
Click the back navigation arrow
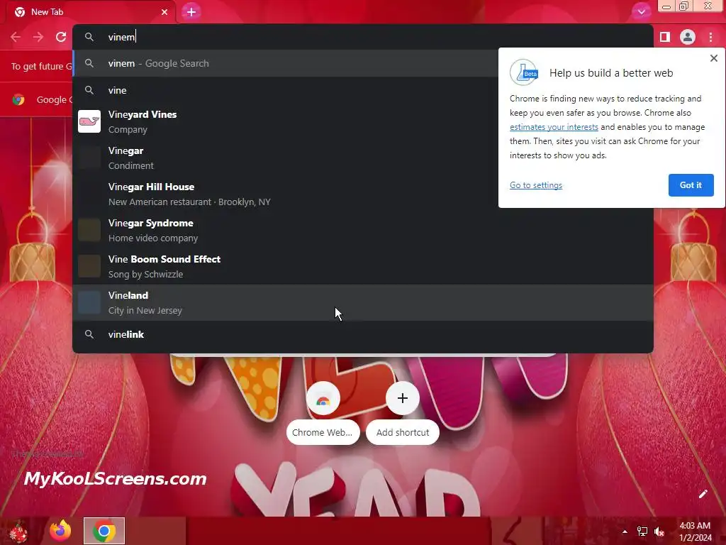tap(16, 37)
